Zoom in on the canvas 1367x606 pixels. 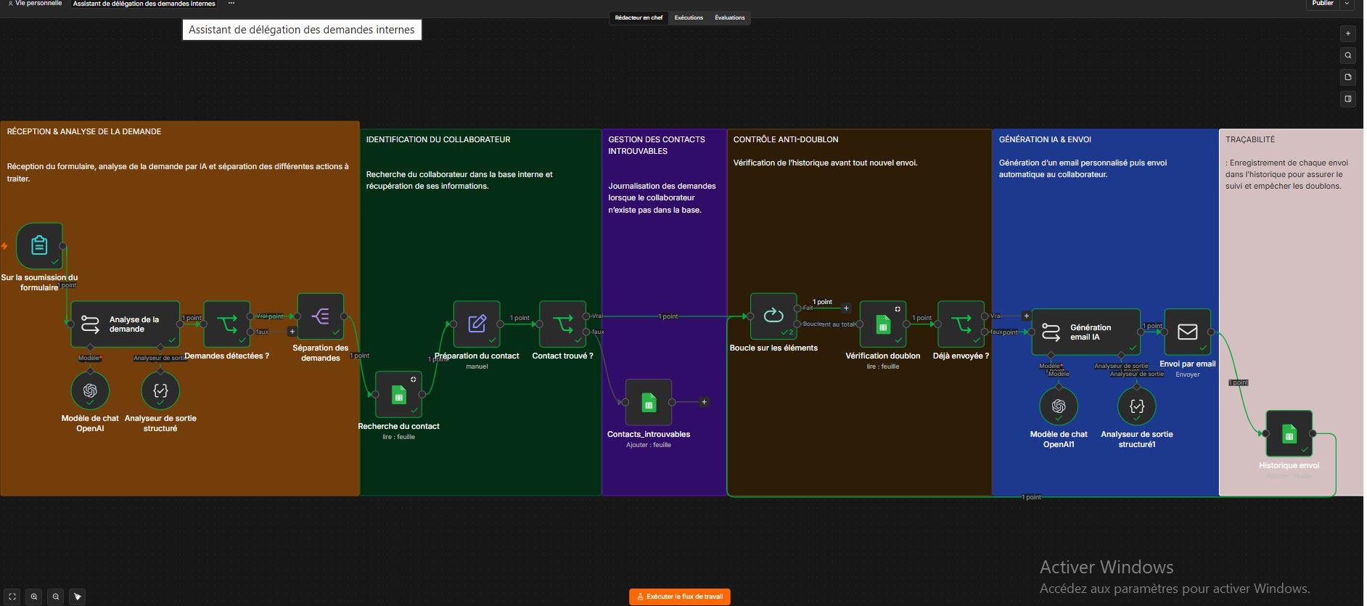tap(34, 597)
